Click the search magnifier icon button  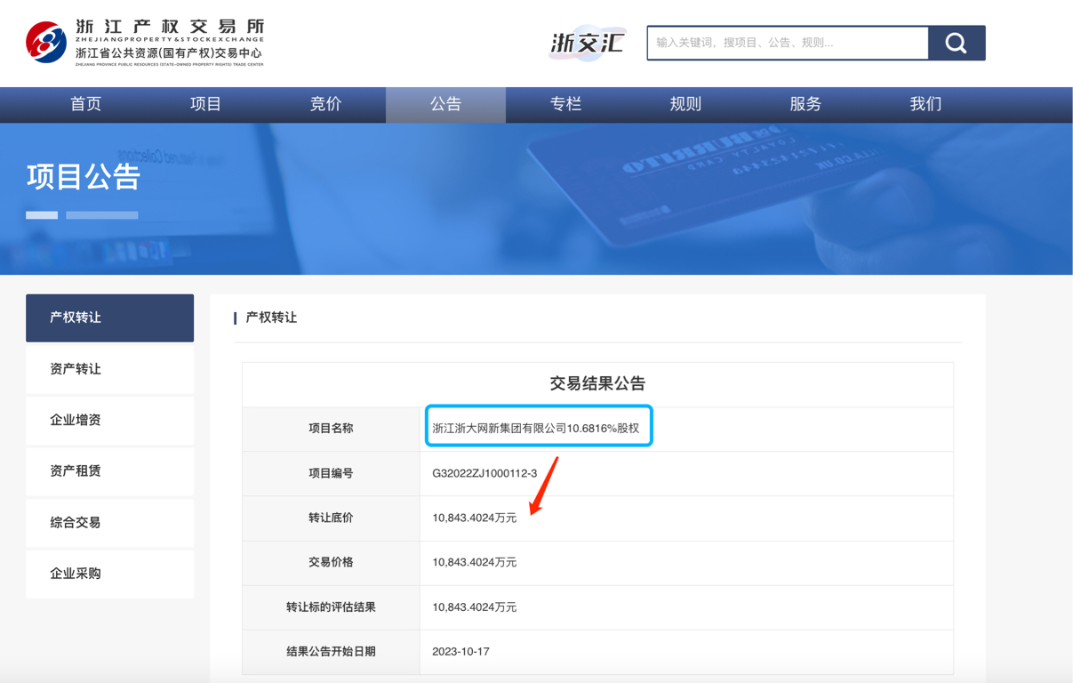point(957,43)
